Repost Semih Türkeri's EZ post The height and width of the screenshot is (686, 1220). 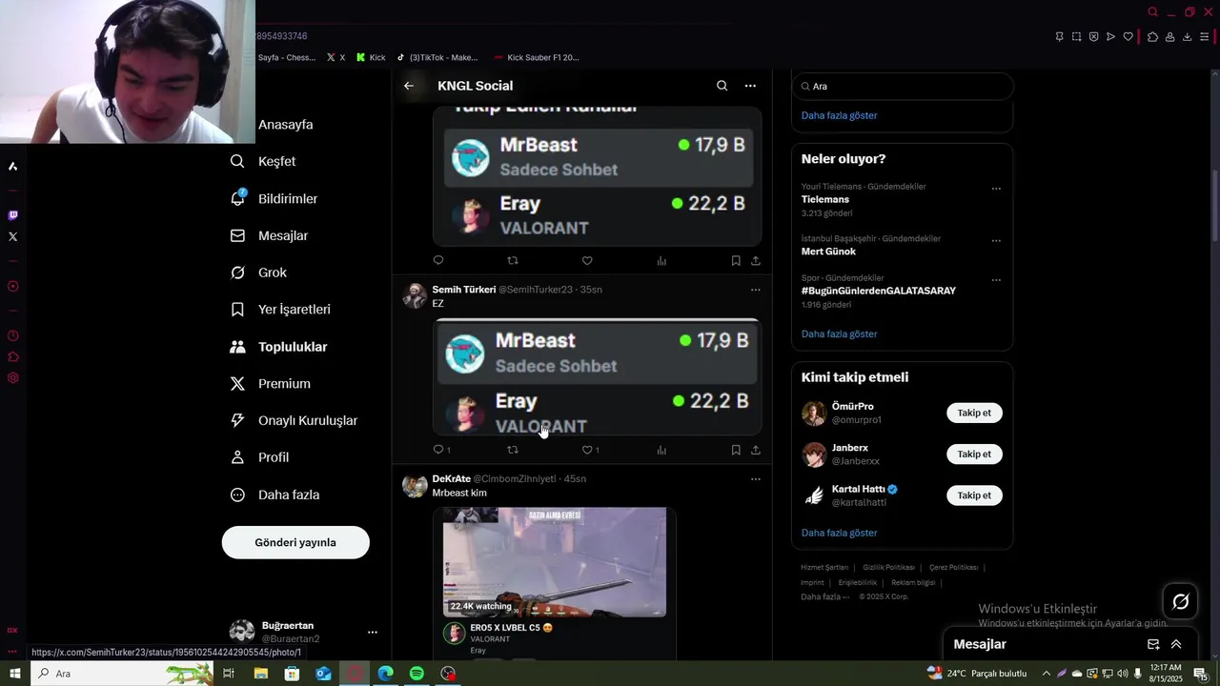[x=513, y=450]
